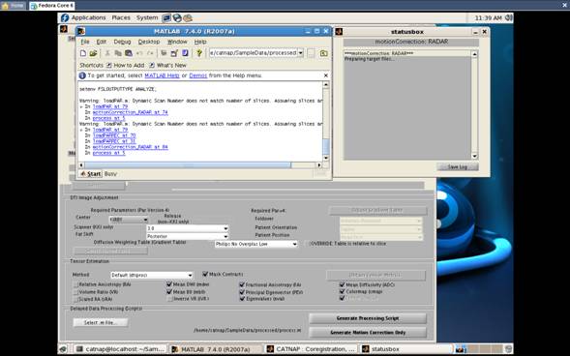Click the statusbox window title bar icon

click(x=339, y=32)
